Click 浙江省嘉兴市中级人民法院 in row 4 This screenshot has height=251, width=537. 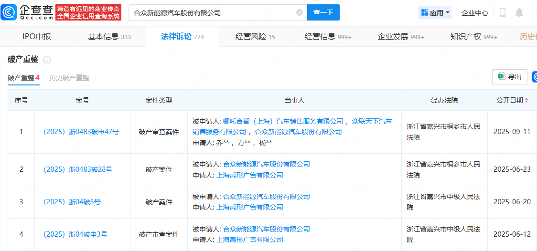[443, 234]
